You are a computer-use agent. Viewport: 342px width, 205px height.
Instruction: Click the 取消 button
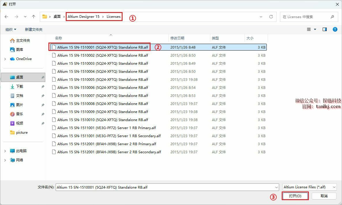324,196
